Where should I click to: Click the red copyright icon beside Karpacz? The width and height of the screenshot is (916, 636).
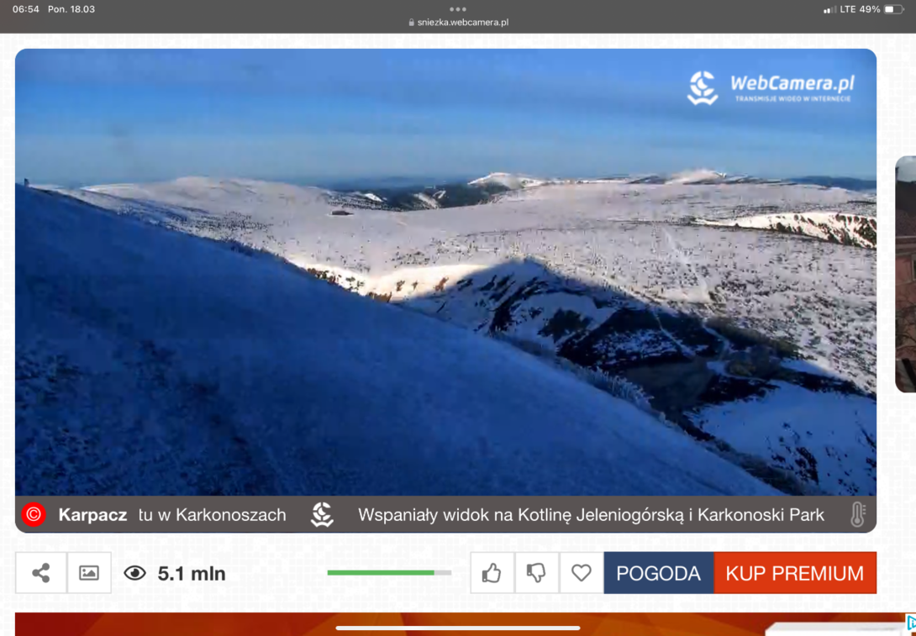tap(34, 514)
